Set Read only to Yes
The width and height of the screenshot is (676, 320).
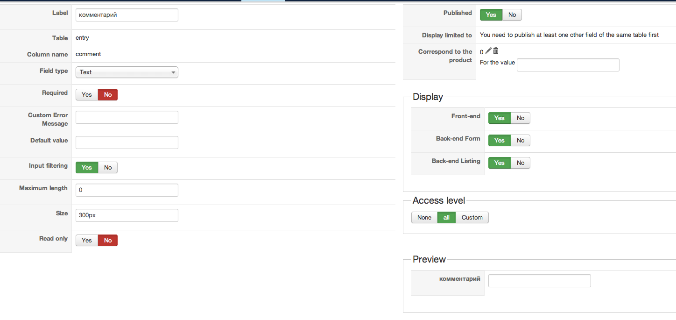pyautogui.click(x=87, y=241)
